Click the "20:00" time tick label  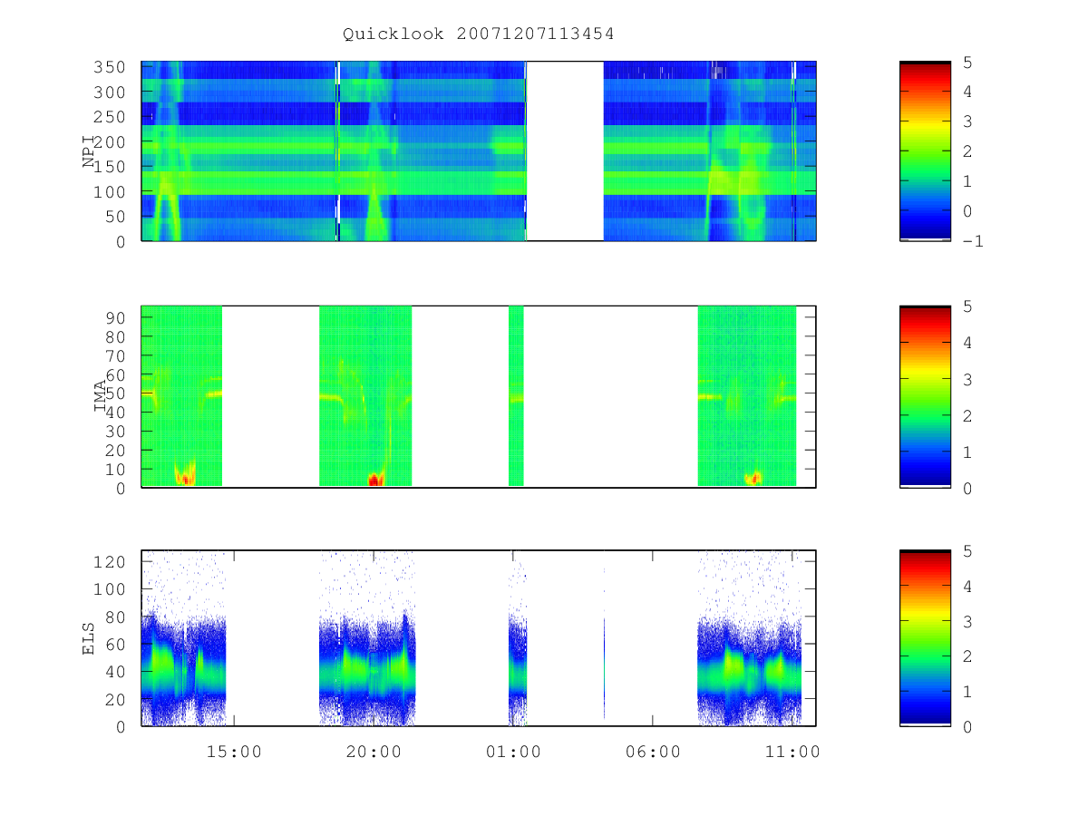pyautogui.click(x=374, y=752)
